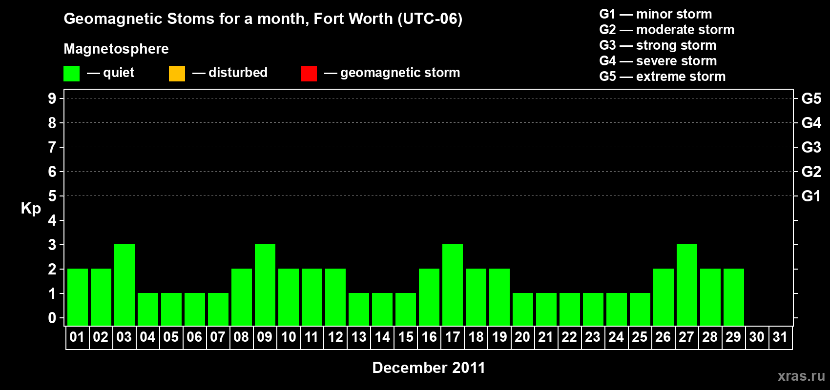Click the Kp value 5 axis tick
Screen dimensions: 830x390
click(52, 196)
